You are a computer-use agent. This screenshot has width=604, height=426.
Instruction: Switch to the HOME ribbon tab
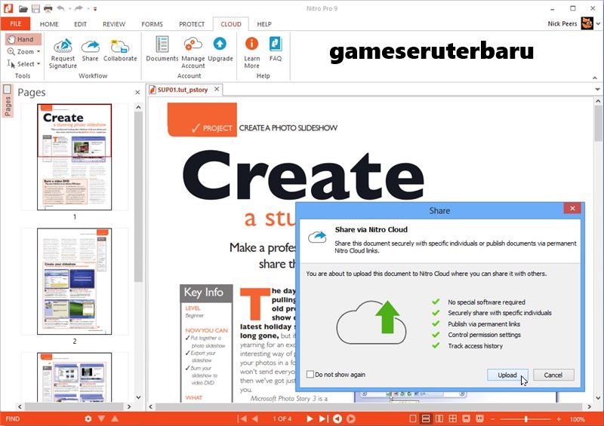click(x=49, y=24)
